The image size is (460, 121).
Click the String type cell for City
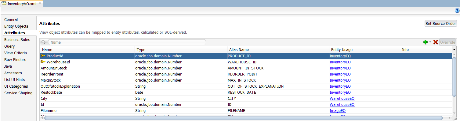click(181, 98)
